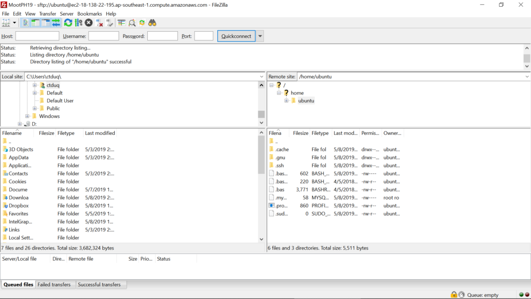This screenshot has width=531, height=299.
Task: Select the .my... MYSQL file on remote
Action: pos(281,198)
